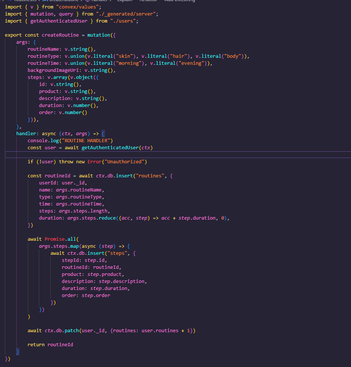Click user.routines in the patch call
The width and height of the screenshot is (351, 367).
tap(160, 330)
